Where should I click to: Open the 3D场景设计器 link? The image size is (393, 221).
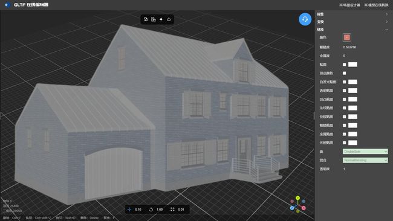click(x=349, y=5)
